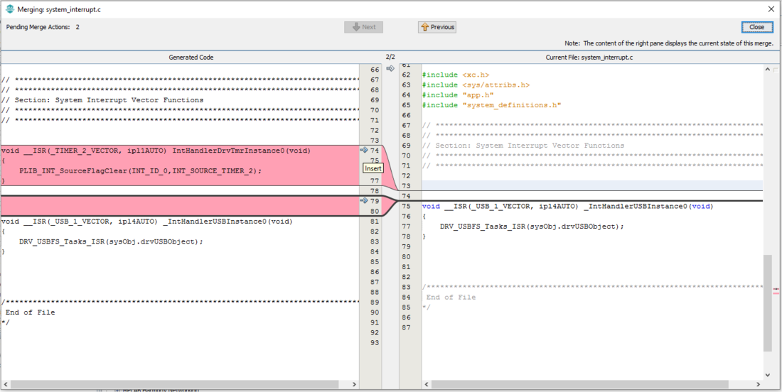
Task: Click the apply-all arrow beside 2/2 counter
Action: 390,68
